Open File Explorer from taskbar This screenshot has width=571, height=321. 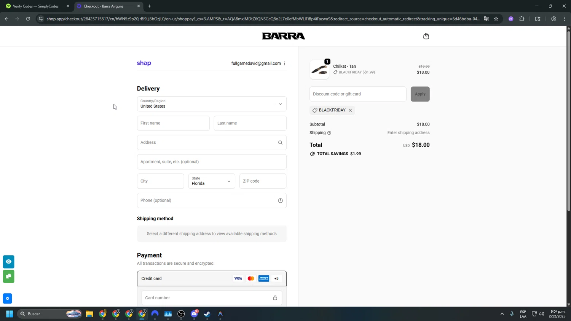[x=89, y=314]
